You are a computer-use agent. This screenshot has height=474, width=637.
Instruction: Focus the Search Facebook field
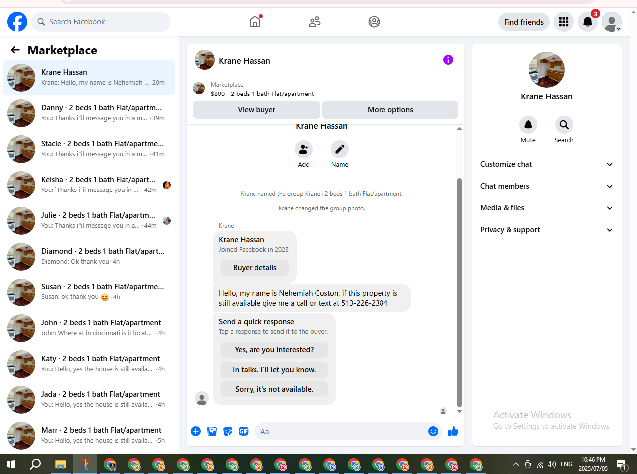click(x=101, y=22)
